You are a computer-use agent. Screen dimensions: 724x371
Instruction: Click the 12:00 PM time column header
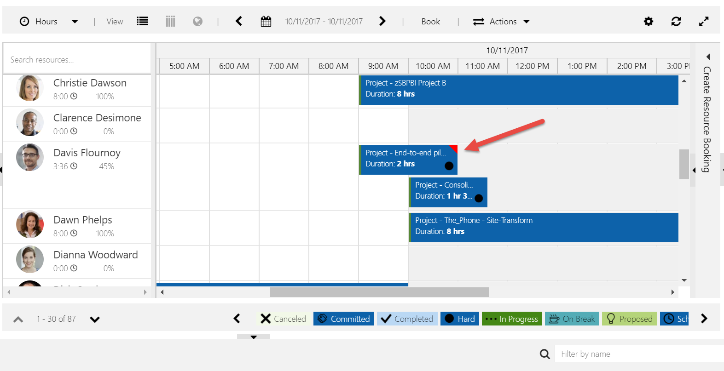click(532, 66)
